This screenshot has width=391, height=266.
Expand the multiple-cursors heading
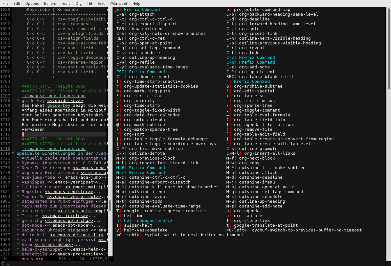click(41, 187)
